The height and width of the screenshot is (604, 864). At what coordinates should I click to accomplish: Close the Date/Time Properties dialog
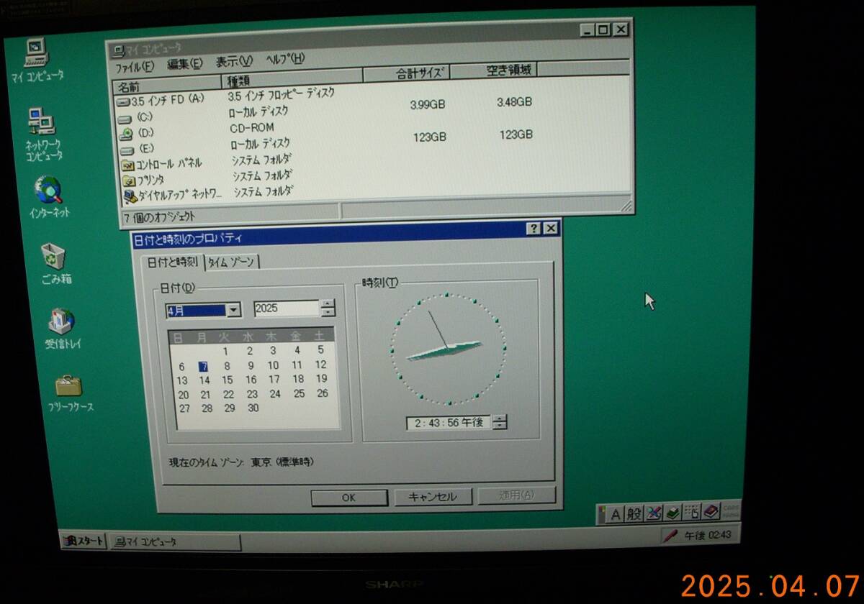tap(551, 229)
